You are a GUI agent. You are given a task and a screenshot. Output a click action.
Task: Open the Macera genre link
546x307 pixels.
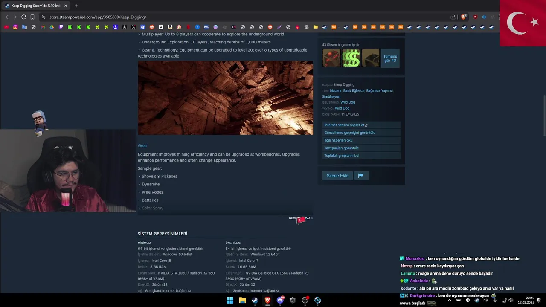pos(335,90)
